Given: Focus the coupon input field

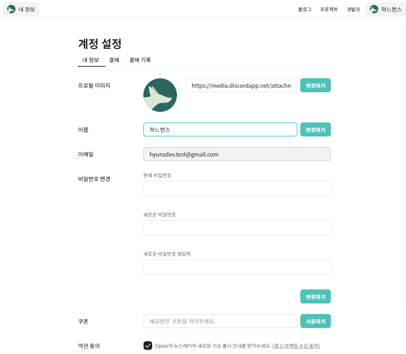Looking at the screenshot, I should pyautogui.click(x=220, y=321).
